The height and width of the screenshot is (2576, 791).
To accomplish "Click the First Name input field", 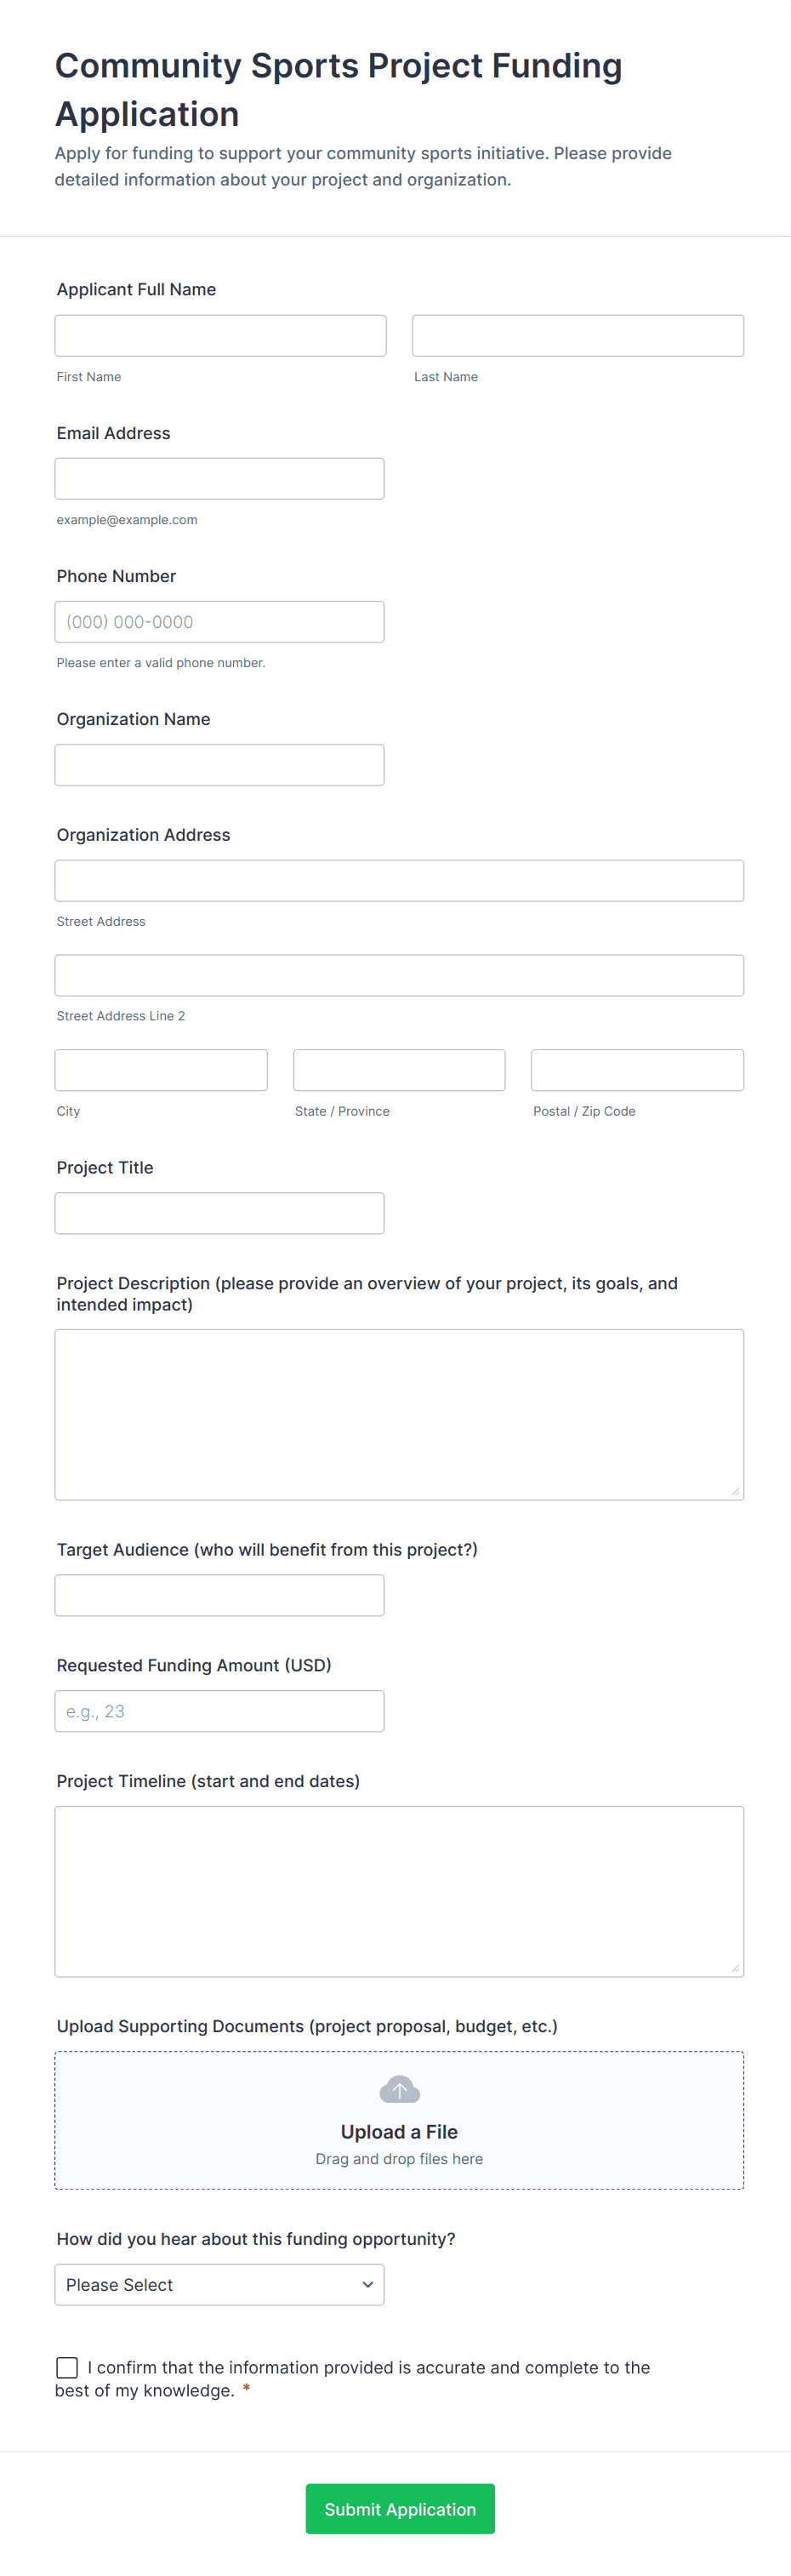I will pos(220,335).
